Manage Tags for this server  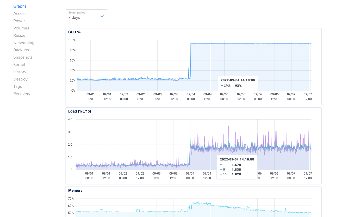pyautogui.click(x=17, y=86)
